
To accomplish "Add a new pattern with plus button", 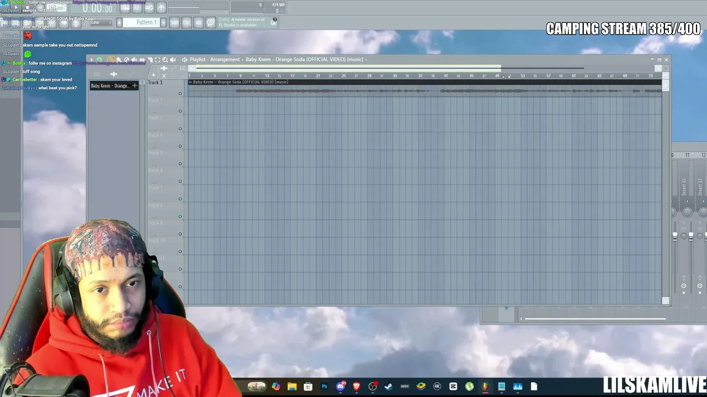I will (163, 23).
